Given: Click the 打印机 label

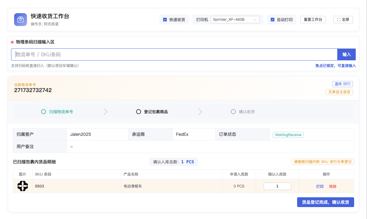Looking at the screenshot, I should (202, 20).
